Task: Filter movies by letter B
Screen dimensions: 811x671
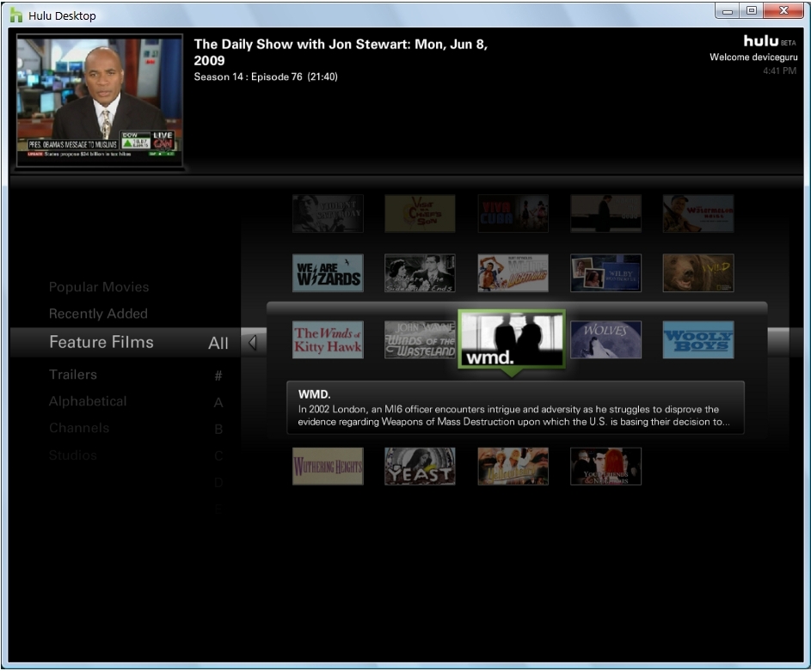Action: point(218,430)
